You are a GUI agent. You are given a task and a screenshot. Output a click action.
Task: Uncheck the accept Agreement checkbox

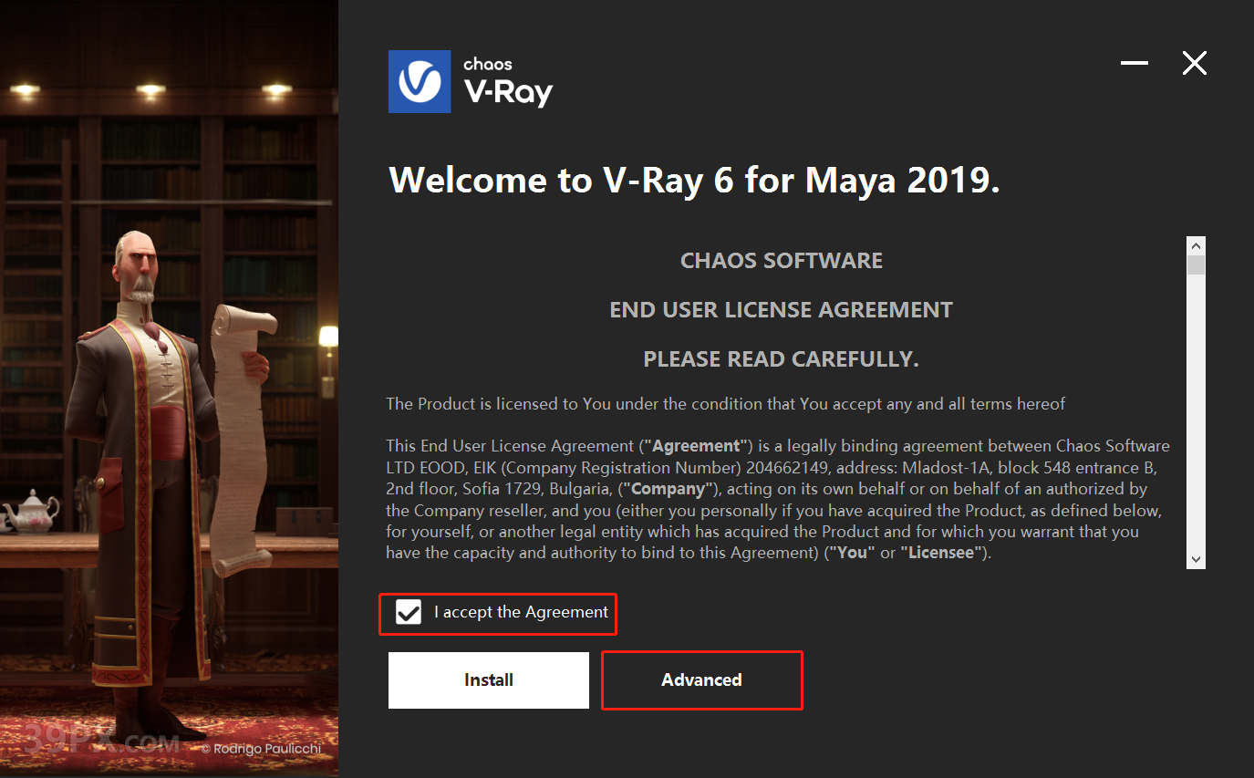409,613
